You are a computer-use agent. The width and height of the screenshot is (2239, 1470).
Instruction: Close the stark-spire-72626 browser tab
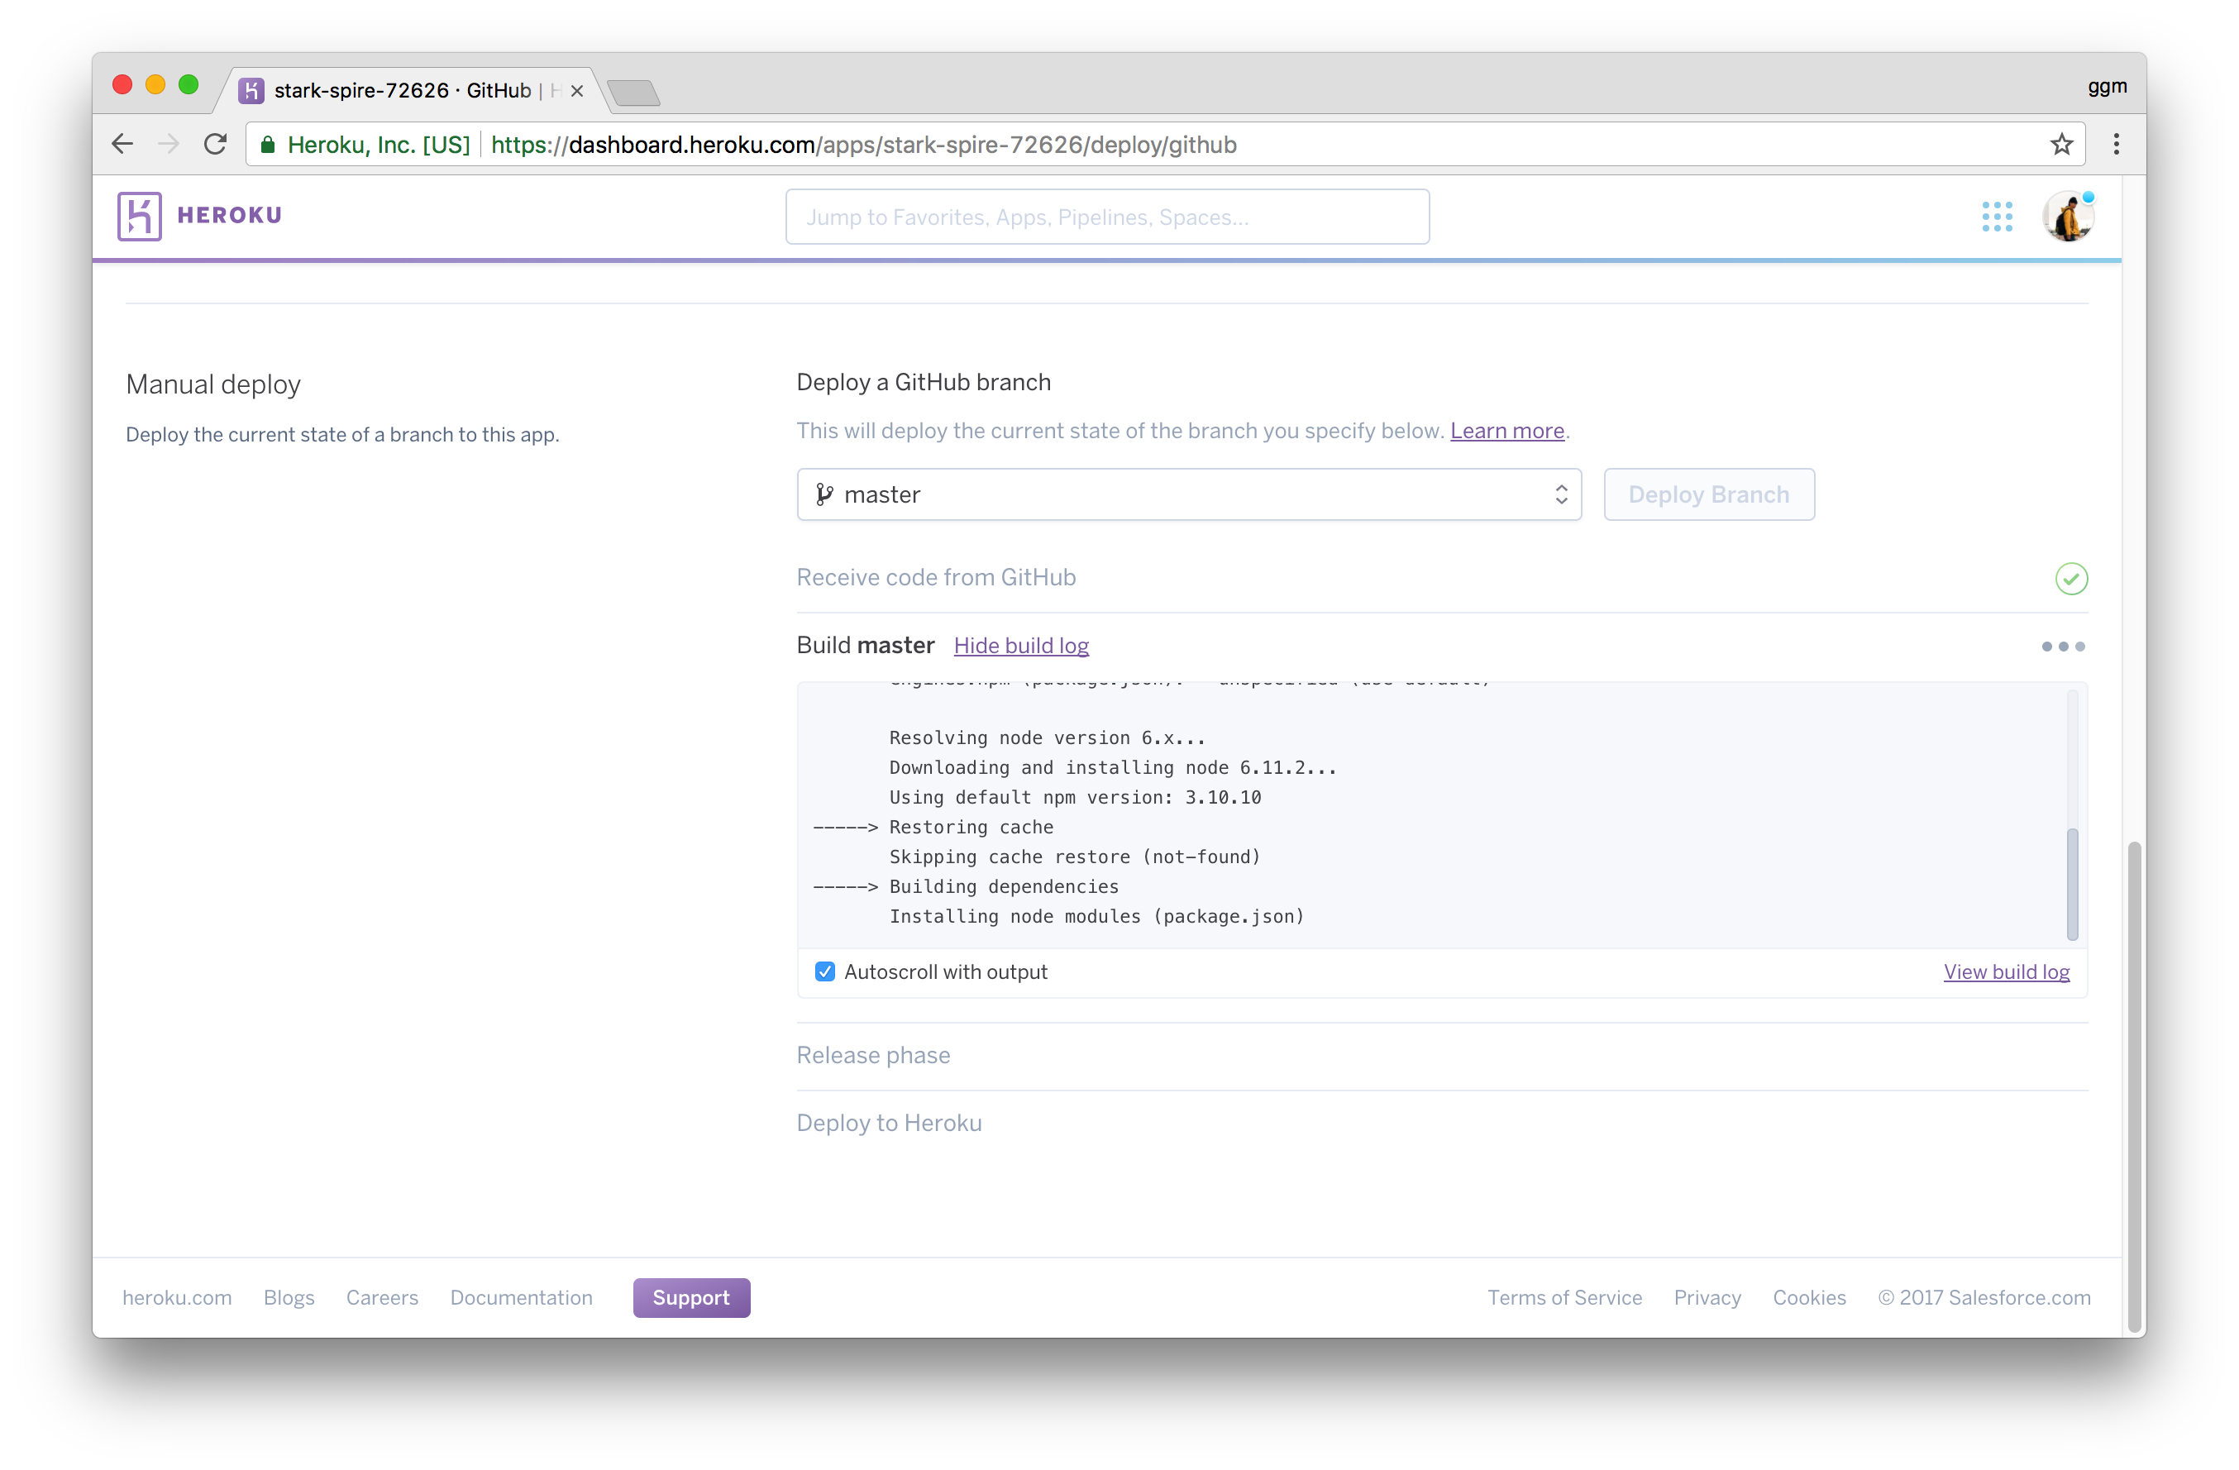coord(576,90)
